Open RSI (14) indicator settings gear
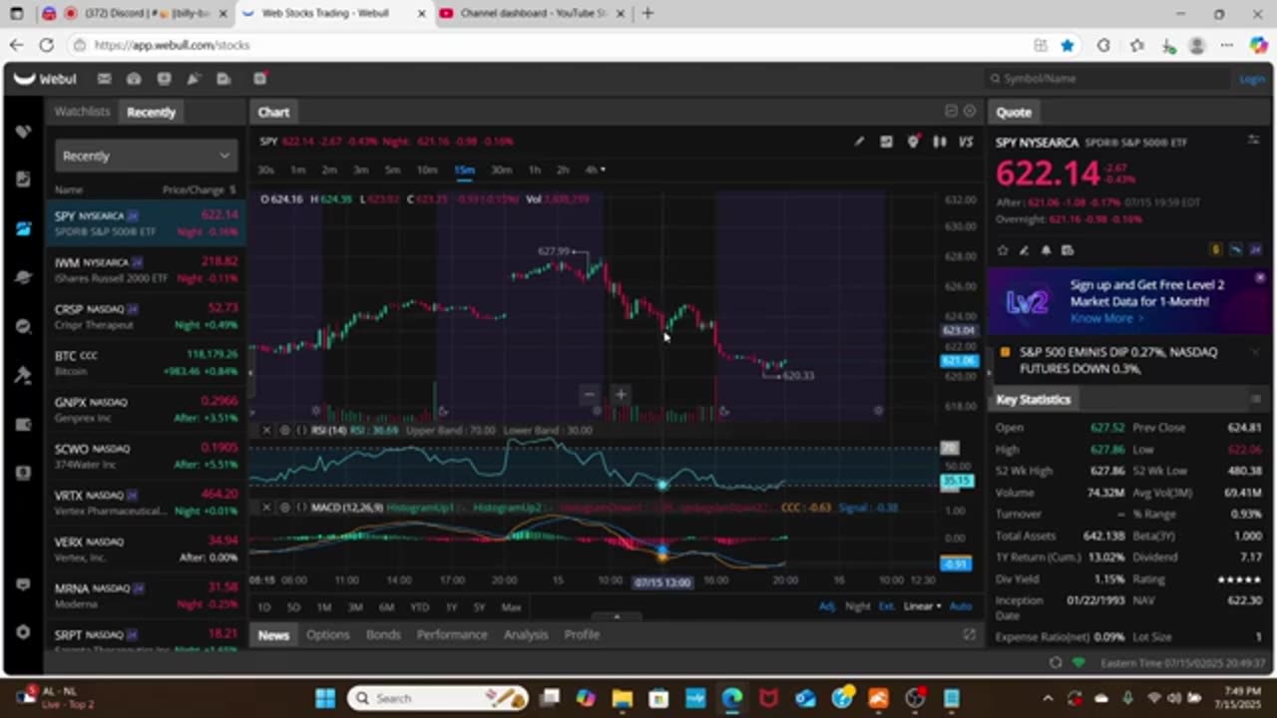1277x718 pixels. [x=284, y=430]
